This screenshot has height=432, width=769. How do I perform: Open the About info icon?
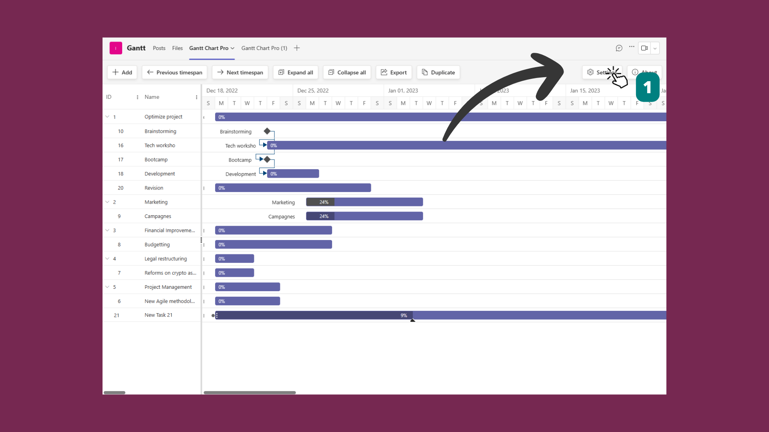[x=635, y=72]
